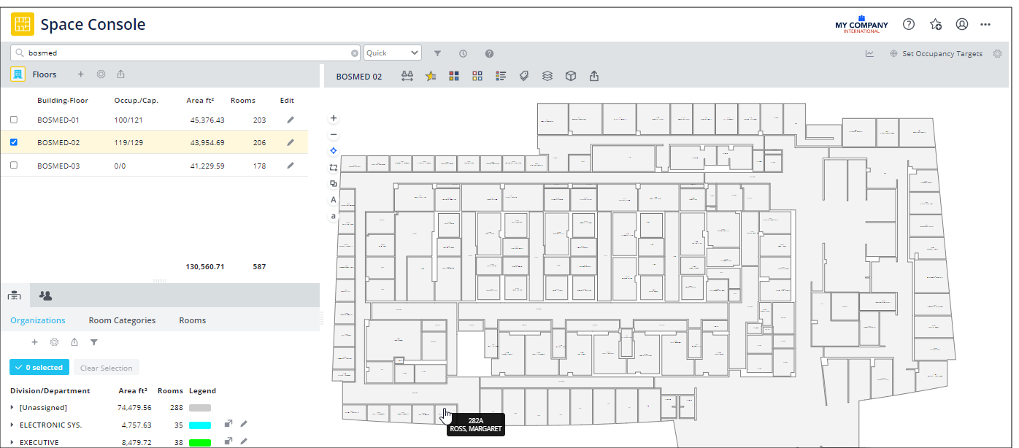Image resolution: width=1019 pixels, height=448 pixels.
Task: Expand the [Unassigned] division row
Action: pos(12,408)
